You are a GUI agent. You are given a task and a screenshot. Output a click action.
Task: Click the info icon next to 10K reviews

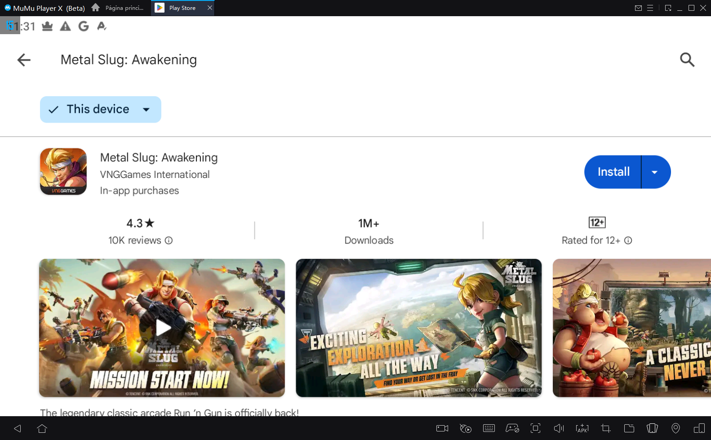[x=169, y=240]
